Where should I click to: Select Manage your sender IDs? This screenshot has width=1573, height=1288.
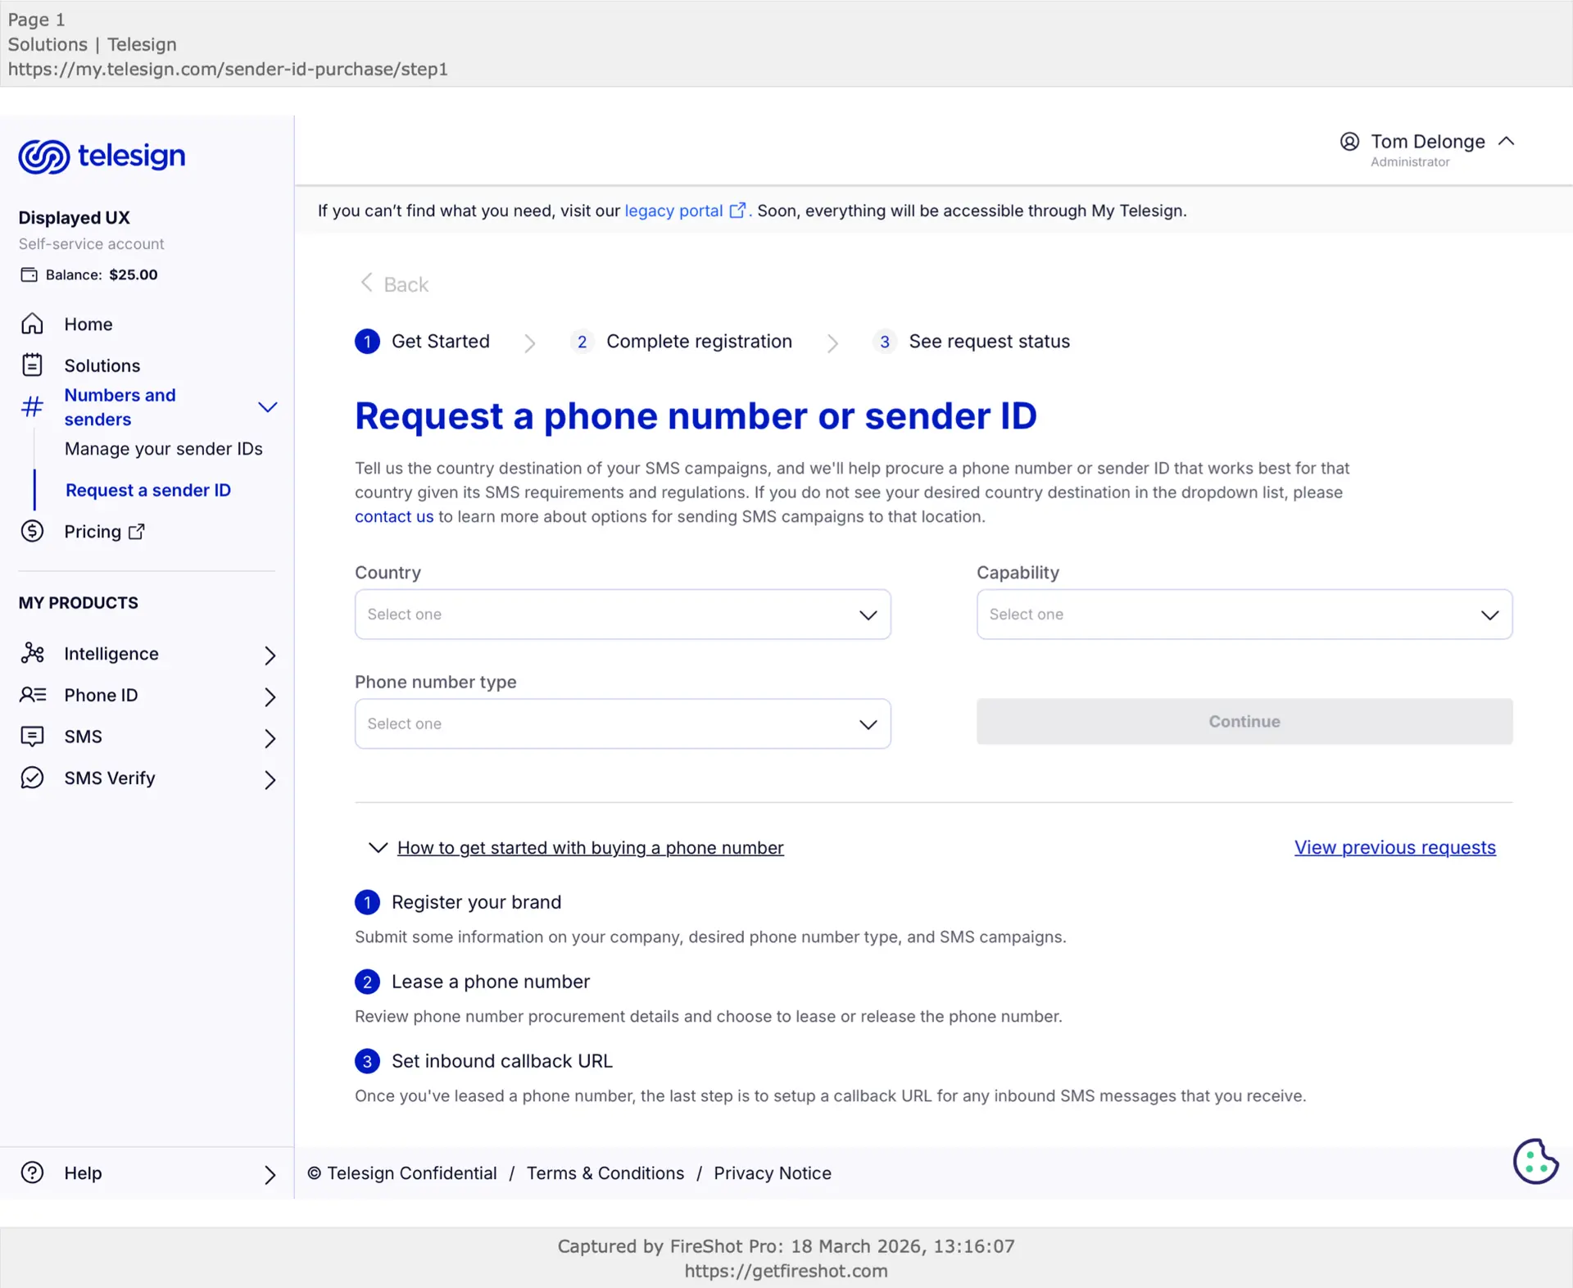click(x=163, y=448)
